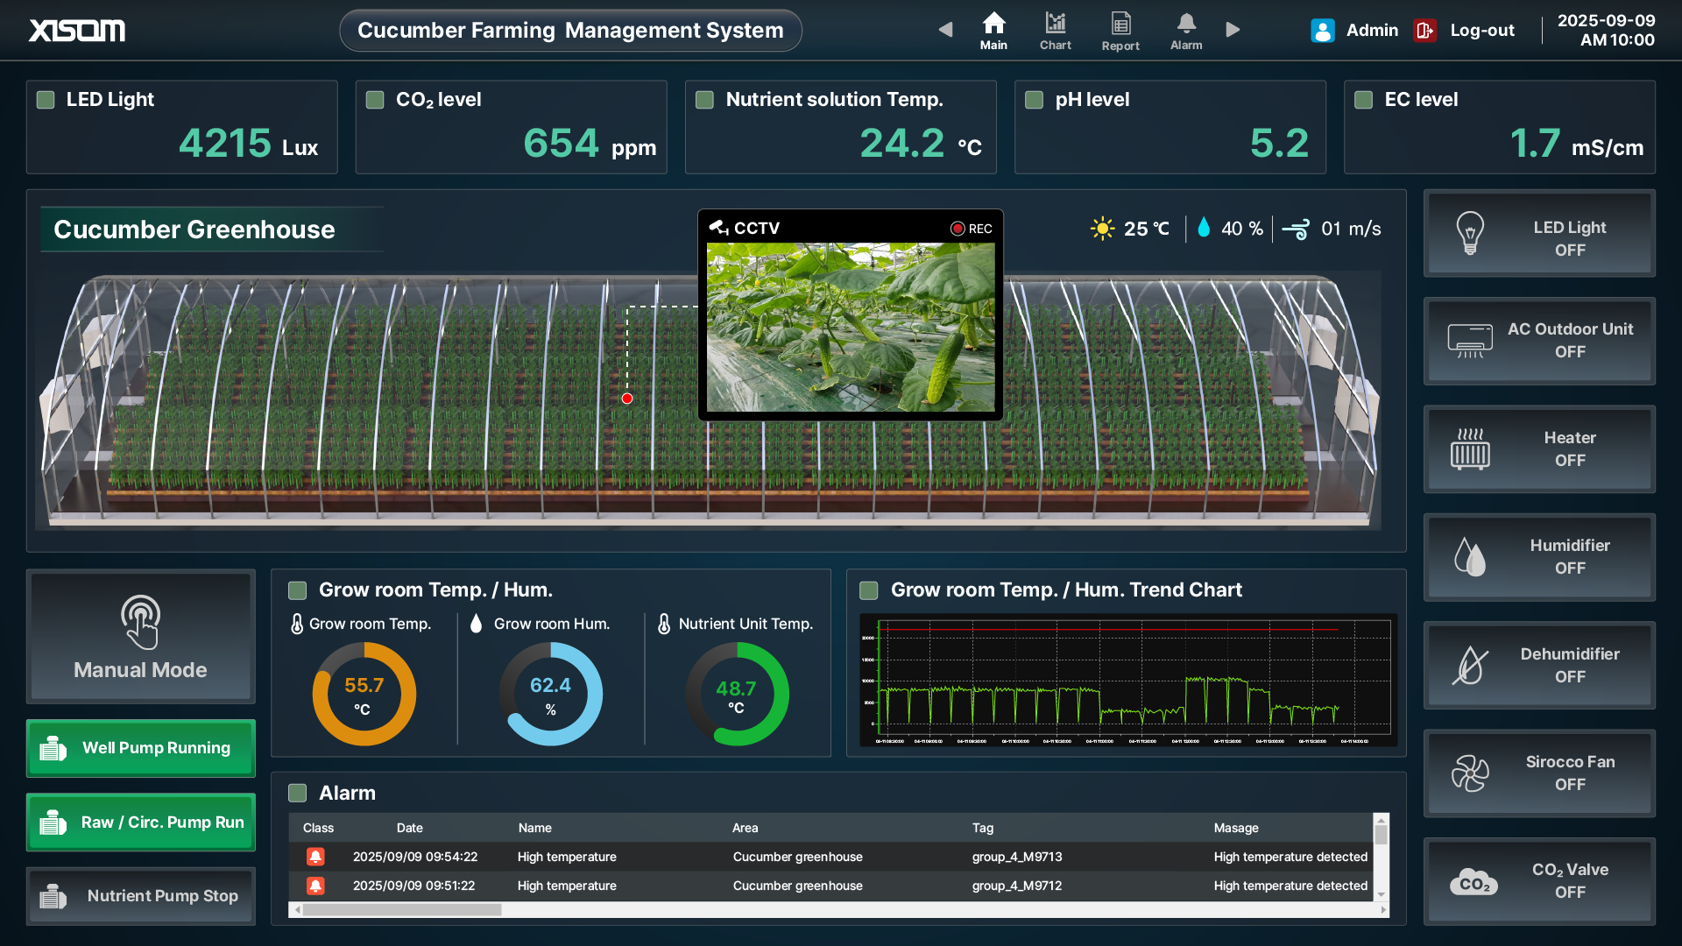The image size is (1682, 946).
Task: Click alarm list scrollbar down arrow
Action: tap(1382, 895)
